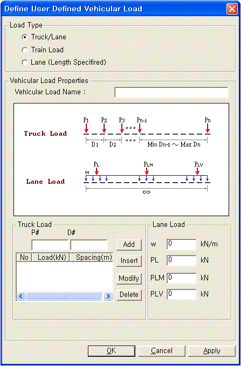This screenshot has width=241, height=366.
Task: Close the dialog with the X button
Action: 232,9
